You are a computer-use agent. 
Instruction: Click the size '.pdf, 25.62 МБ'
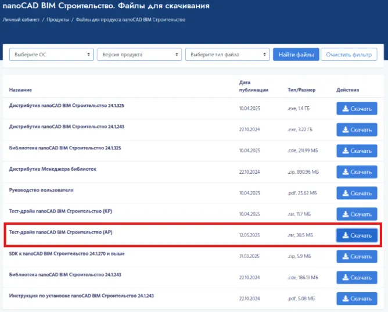click(302, 193)
